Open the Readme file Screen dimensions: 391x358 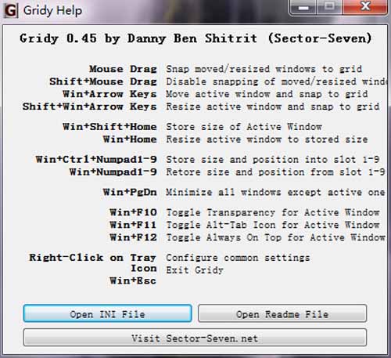[x=282, y=313]
